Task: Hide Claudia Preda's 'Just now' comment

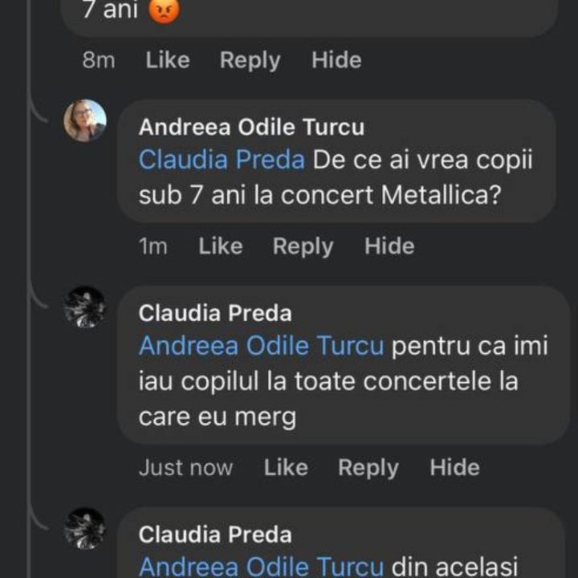Action: click(454, 468)
